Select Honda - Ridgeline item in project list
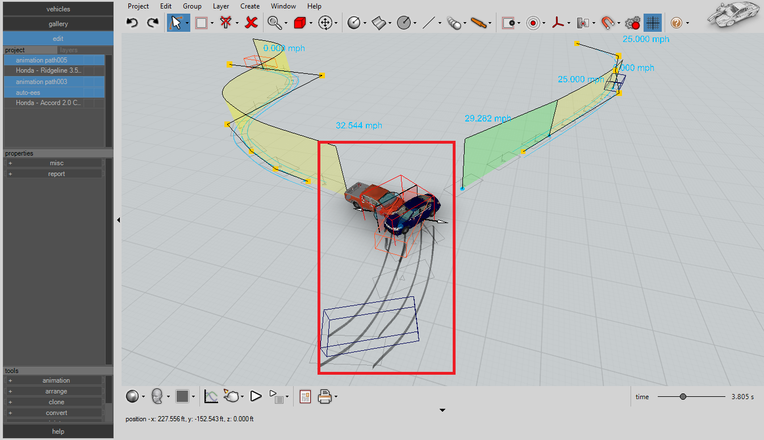 point(55,71)
